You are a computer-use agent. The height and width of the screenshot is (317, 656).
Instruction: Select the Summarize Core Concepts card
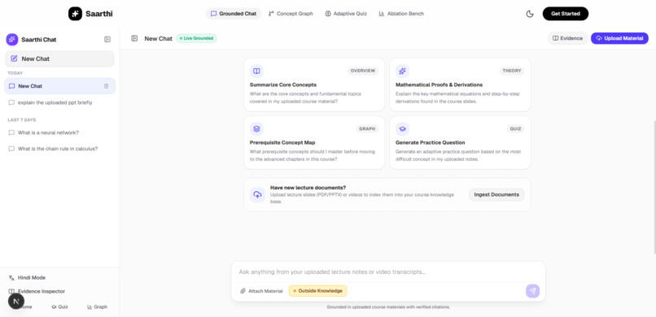coord(314,85)
